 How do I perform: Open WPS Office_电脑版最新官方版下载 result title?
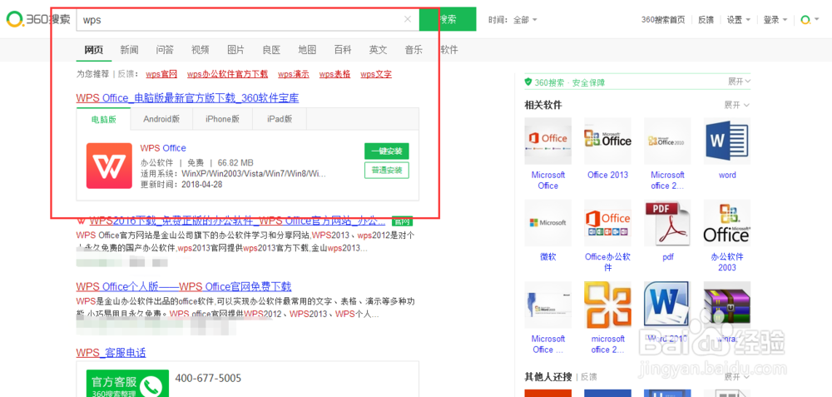pos(187,98)
